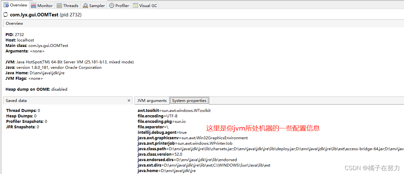Click the JFR Snapshots: 0 entry
Viewport: 404px width, 174px height.
point(23,127)
